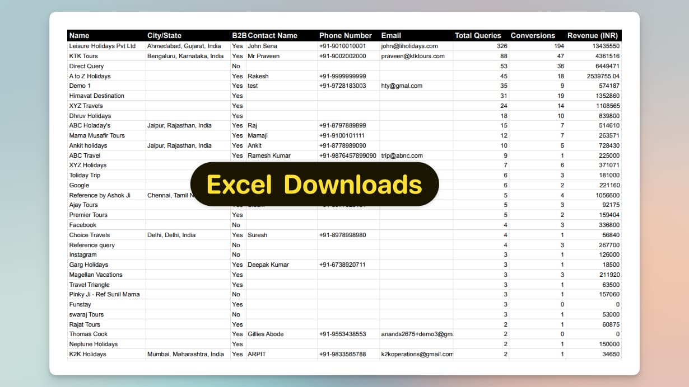The image size is (689, 387).
Task: Click the k2koperations@gmail.com email cell
Action: point(417,354)
